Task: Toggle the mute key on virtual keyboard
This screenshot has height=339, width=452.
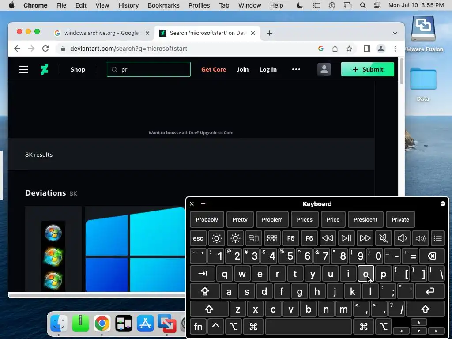Action: click(x=384, y=238)
